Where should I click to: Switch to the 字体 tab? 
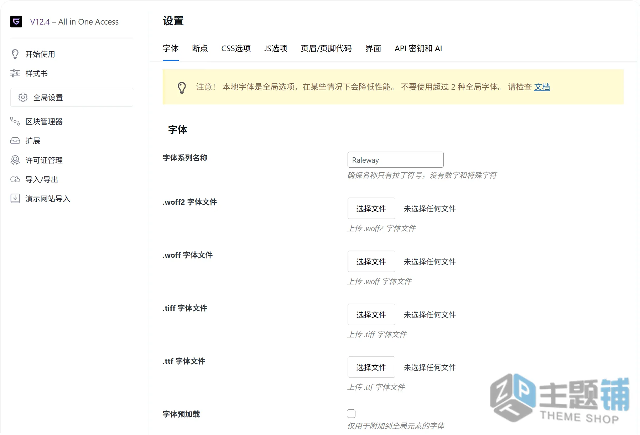pyautogui.click(x=171, y=48)
